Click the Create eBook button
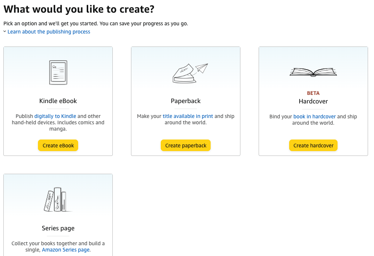Screen dimensions: 374x256 58,145
